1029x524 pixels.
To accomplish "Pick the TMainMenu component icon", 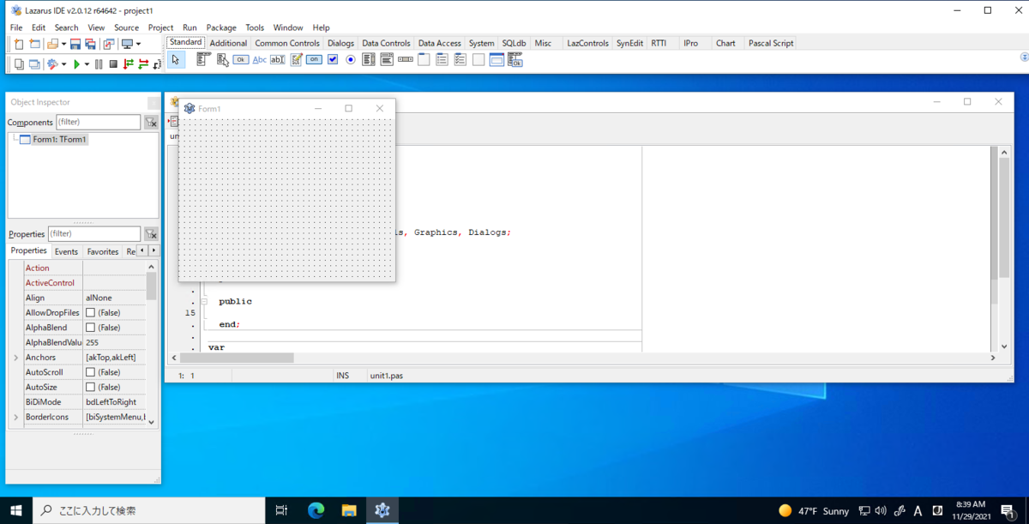I will click(x=203, y=60).
